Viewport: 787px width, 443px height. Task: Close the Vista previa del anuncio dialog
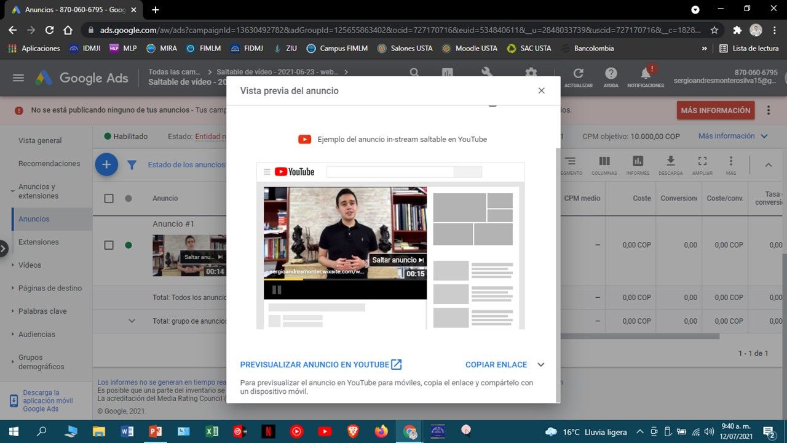point(541,90)
